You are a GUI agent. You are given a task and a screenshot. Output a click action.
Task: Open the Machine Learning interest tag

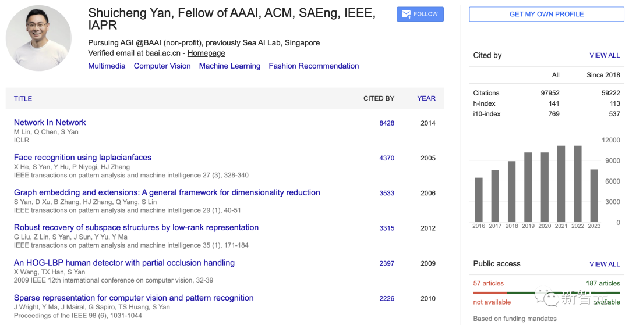click(x=229, y=66)
